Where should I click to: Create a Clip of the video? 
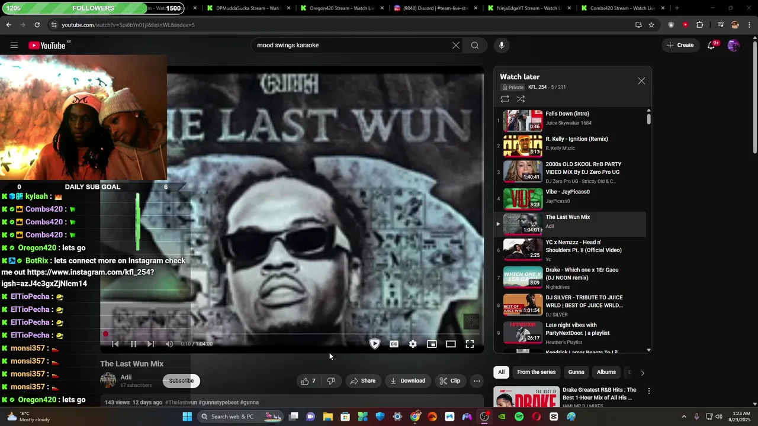click(x=450, y=381)
